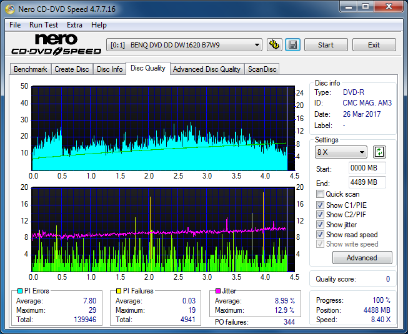
Task: Click PI Failures maximum 19
Action: tap(192, 310)
